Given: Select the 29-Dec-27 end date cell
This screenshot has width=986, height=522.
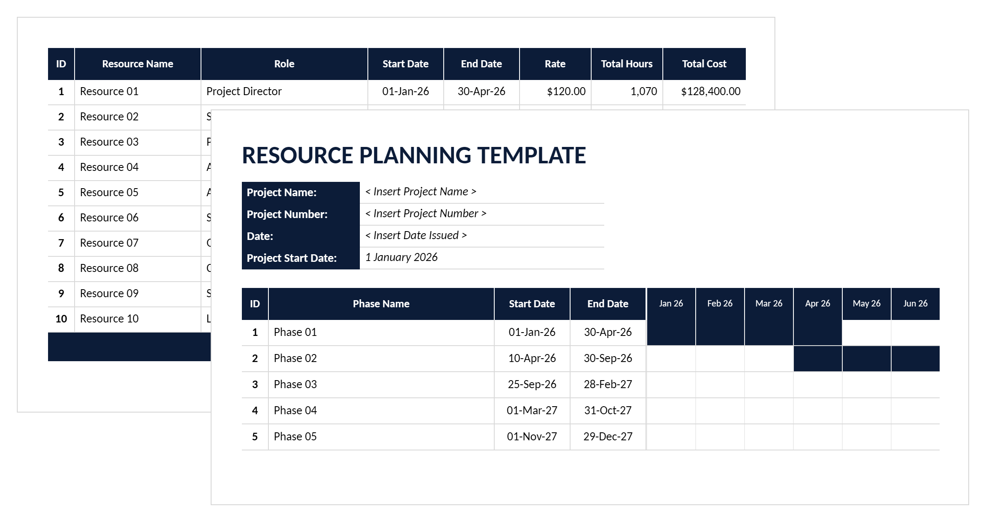Looking at the screenshot, I should click(608, 437).
